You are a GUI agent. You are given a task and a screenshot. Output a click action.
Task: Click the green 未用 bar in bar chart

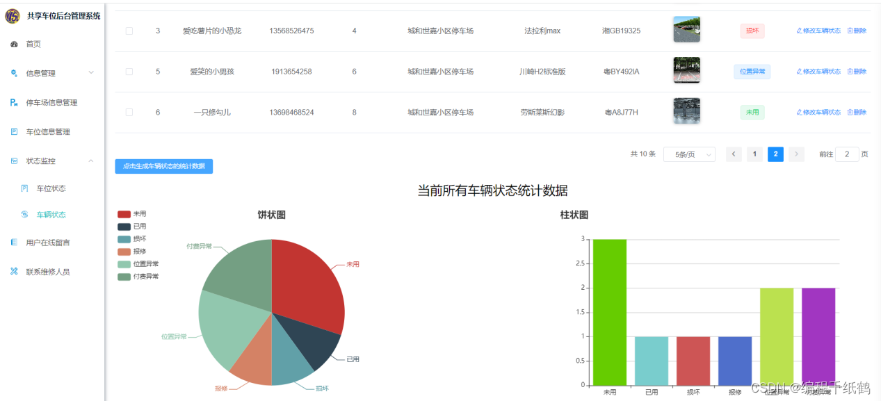click(x=610, y=312)
